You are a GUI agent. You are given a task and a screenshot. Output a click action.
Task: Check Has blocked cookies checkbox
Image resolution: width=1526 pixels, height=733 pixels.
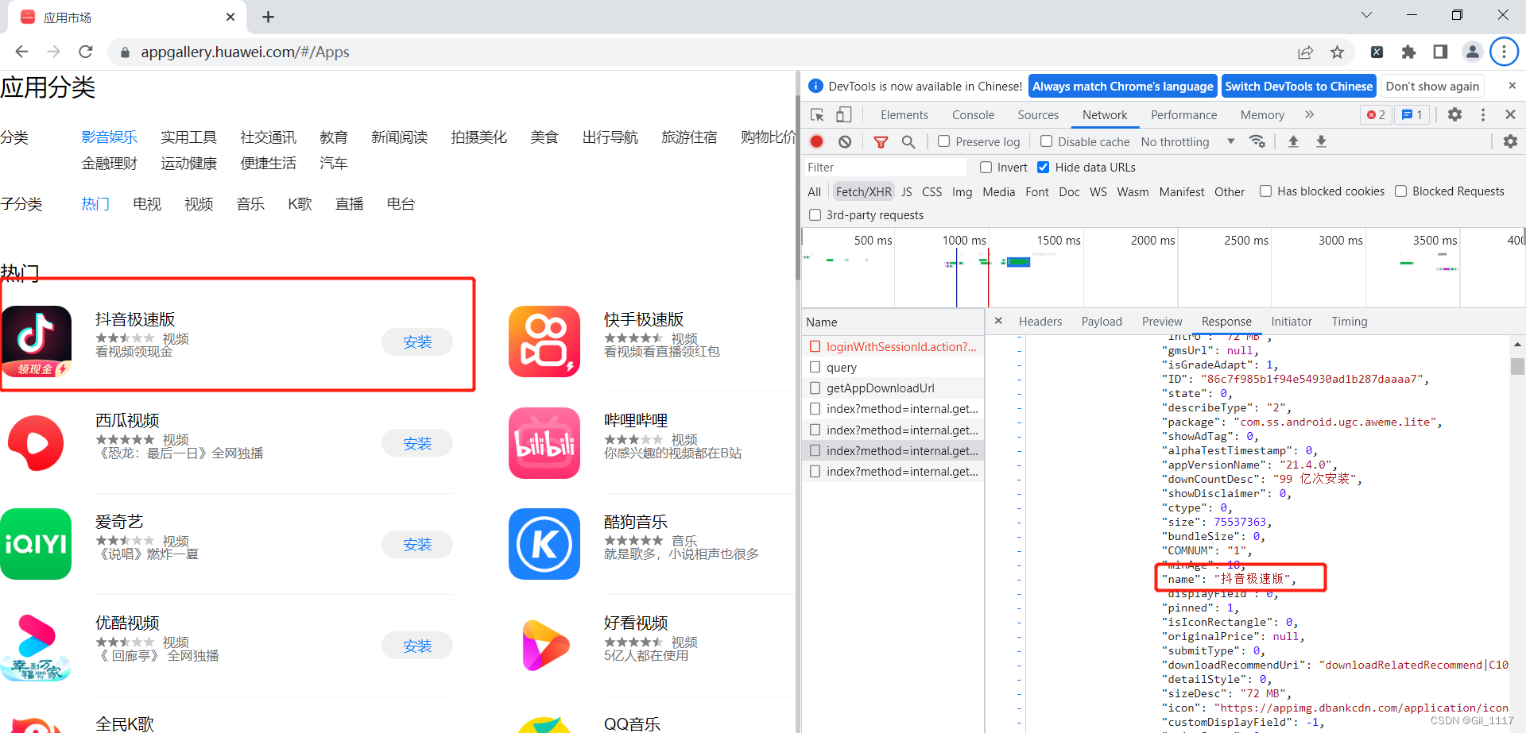(x=1266, y=191)
